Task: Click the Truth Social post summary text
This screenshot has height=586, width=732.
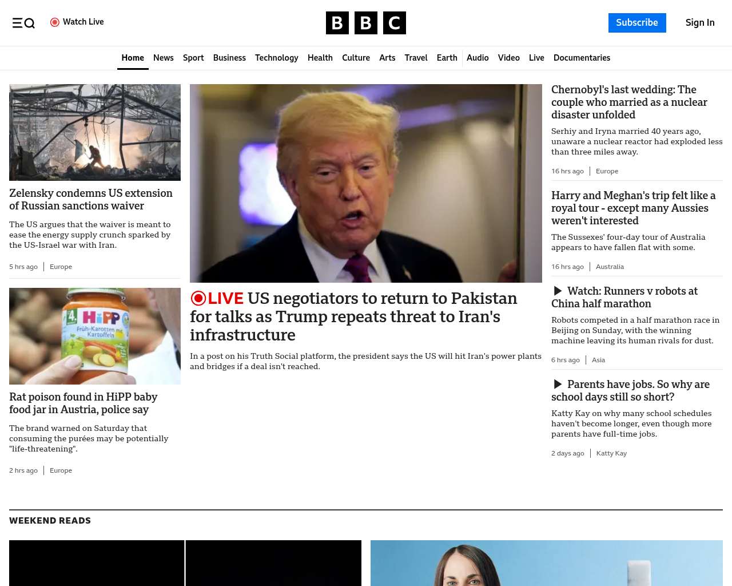Action: 365,362
